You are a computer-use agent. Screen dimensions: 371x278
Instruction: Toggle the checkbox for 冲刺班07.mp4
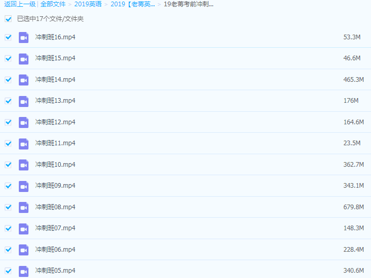pyautogui.click(x=8, y=228)
